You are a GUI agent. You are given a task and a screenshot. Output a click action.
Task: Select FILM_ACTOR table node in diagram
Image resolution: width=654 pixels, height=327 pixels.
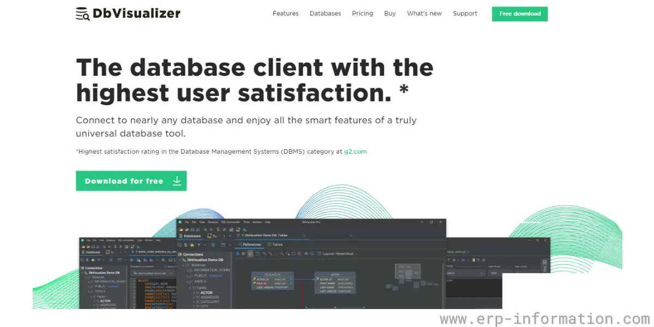tap(272, 280)
